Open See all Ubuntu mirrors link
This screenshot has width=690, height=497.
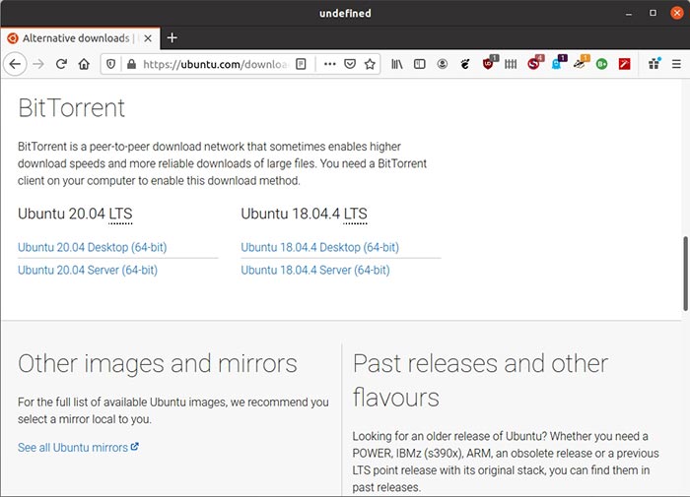pyautogui.click(x=78, y=448)
